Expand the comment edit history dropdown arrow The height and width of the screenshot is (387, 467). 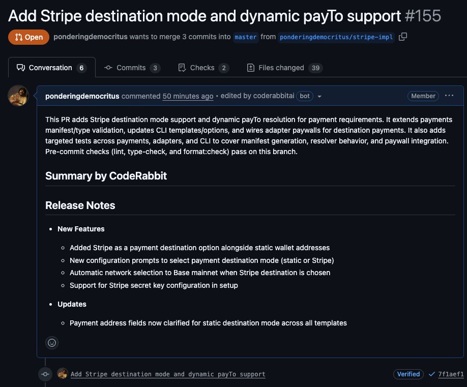pyautogui.click(x=319, y=97)
